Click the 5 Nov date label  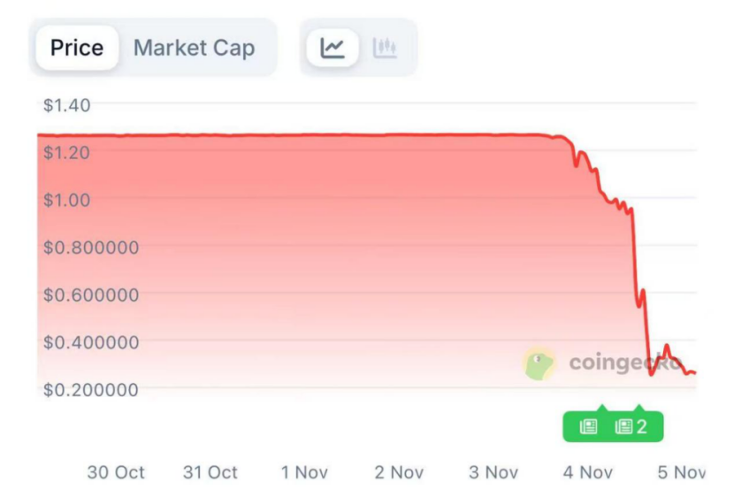[683, 472]
